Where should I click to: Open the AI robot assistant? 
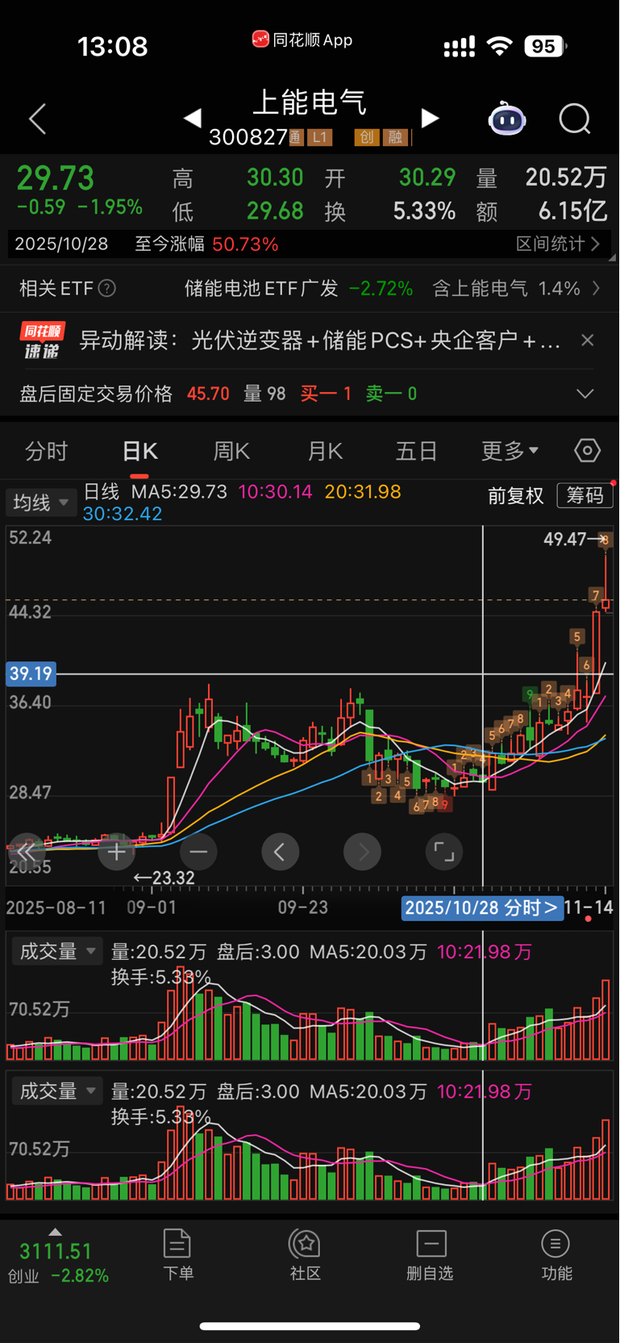pos(507,119)
